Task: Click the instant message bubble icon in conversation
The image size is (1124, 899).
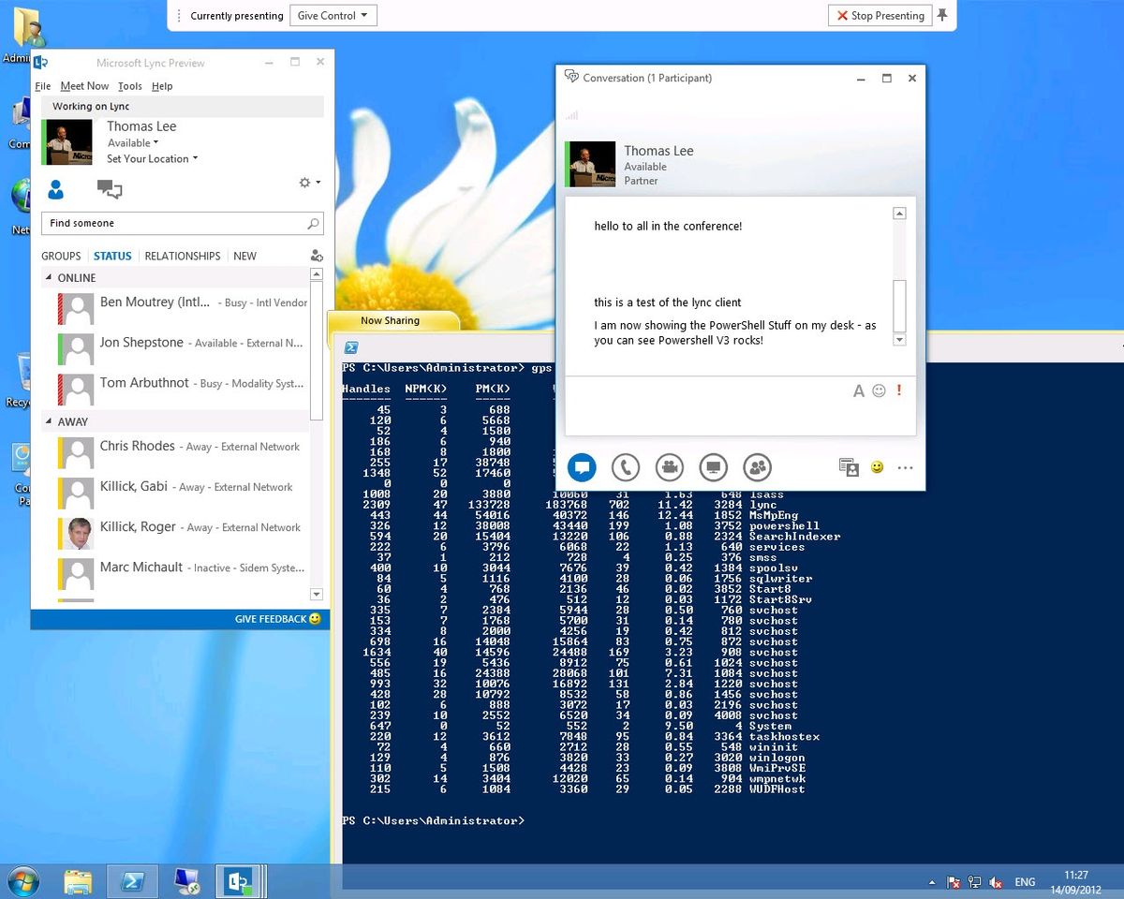Action: pyautogui.click(x=582, y=466)
